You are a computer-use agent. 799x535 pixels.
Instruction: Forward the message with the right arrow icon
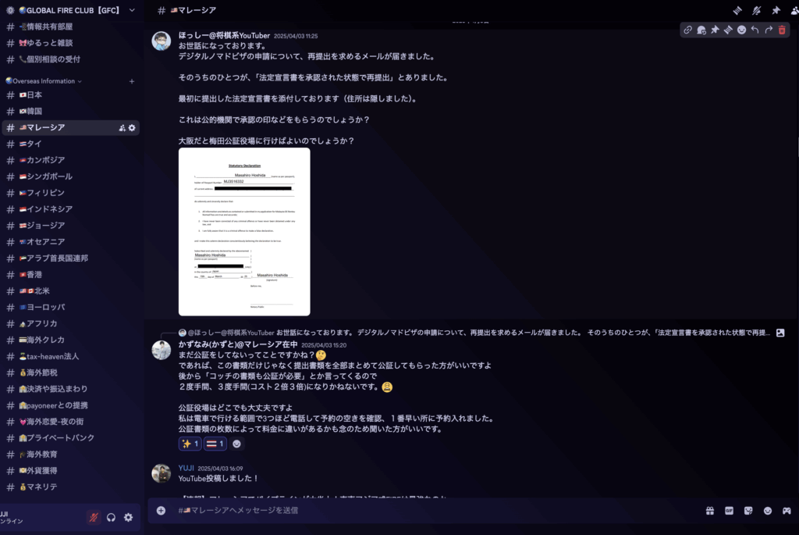769,30
